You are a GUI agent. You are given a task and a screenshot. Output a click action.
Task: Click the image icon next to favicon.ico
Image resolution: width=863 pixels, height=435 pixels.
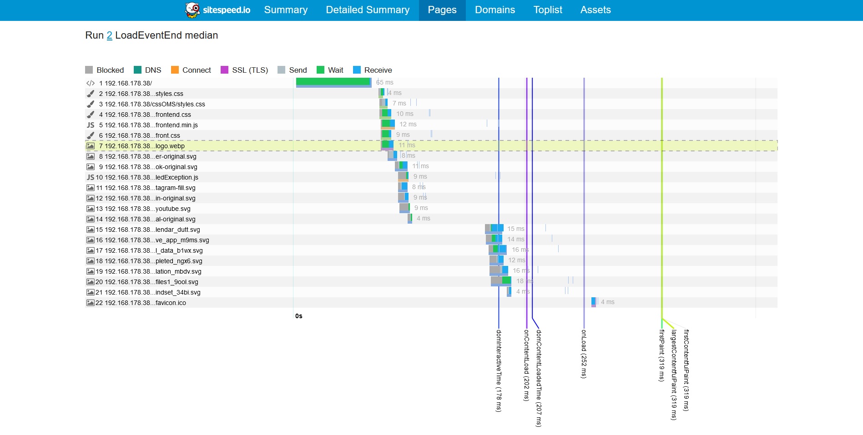91,303
